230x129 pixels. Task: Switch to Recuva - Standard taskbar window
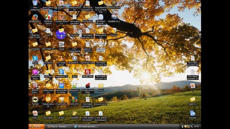click(59, 126)
